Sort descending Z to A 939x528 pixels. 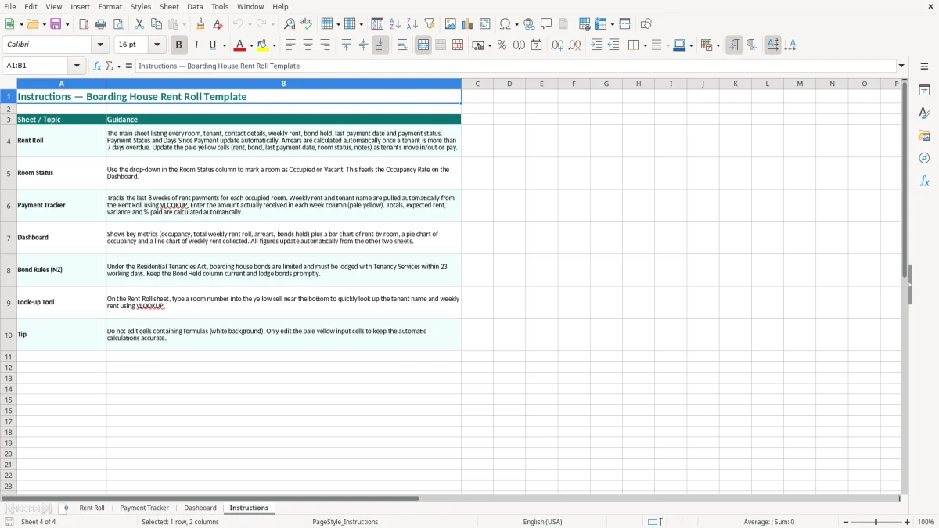tap(412, 24)
